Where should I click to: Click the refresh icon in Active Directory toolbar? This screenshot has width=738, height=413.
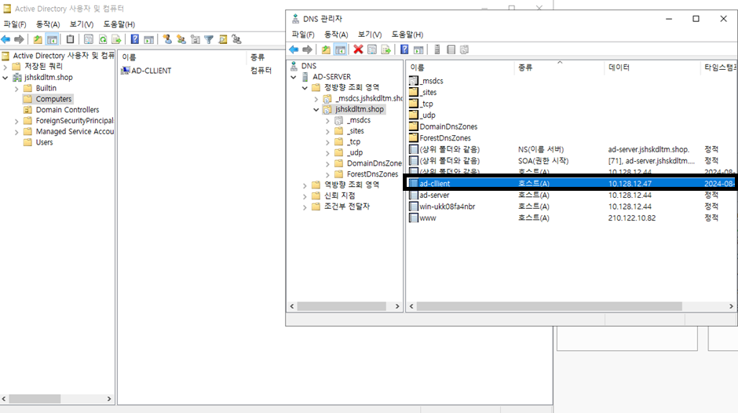point(102,39)
